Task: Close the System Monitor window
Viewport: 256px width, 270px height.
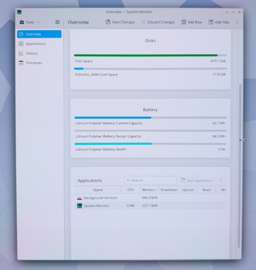Action: click(x=239, y=12)
